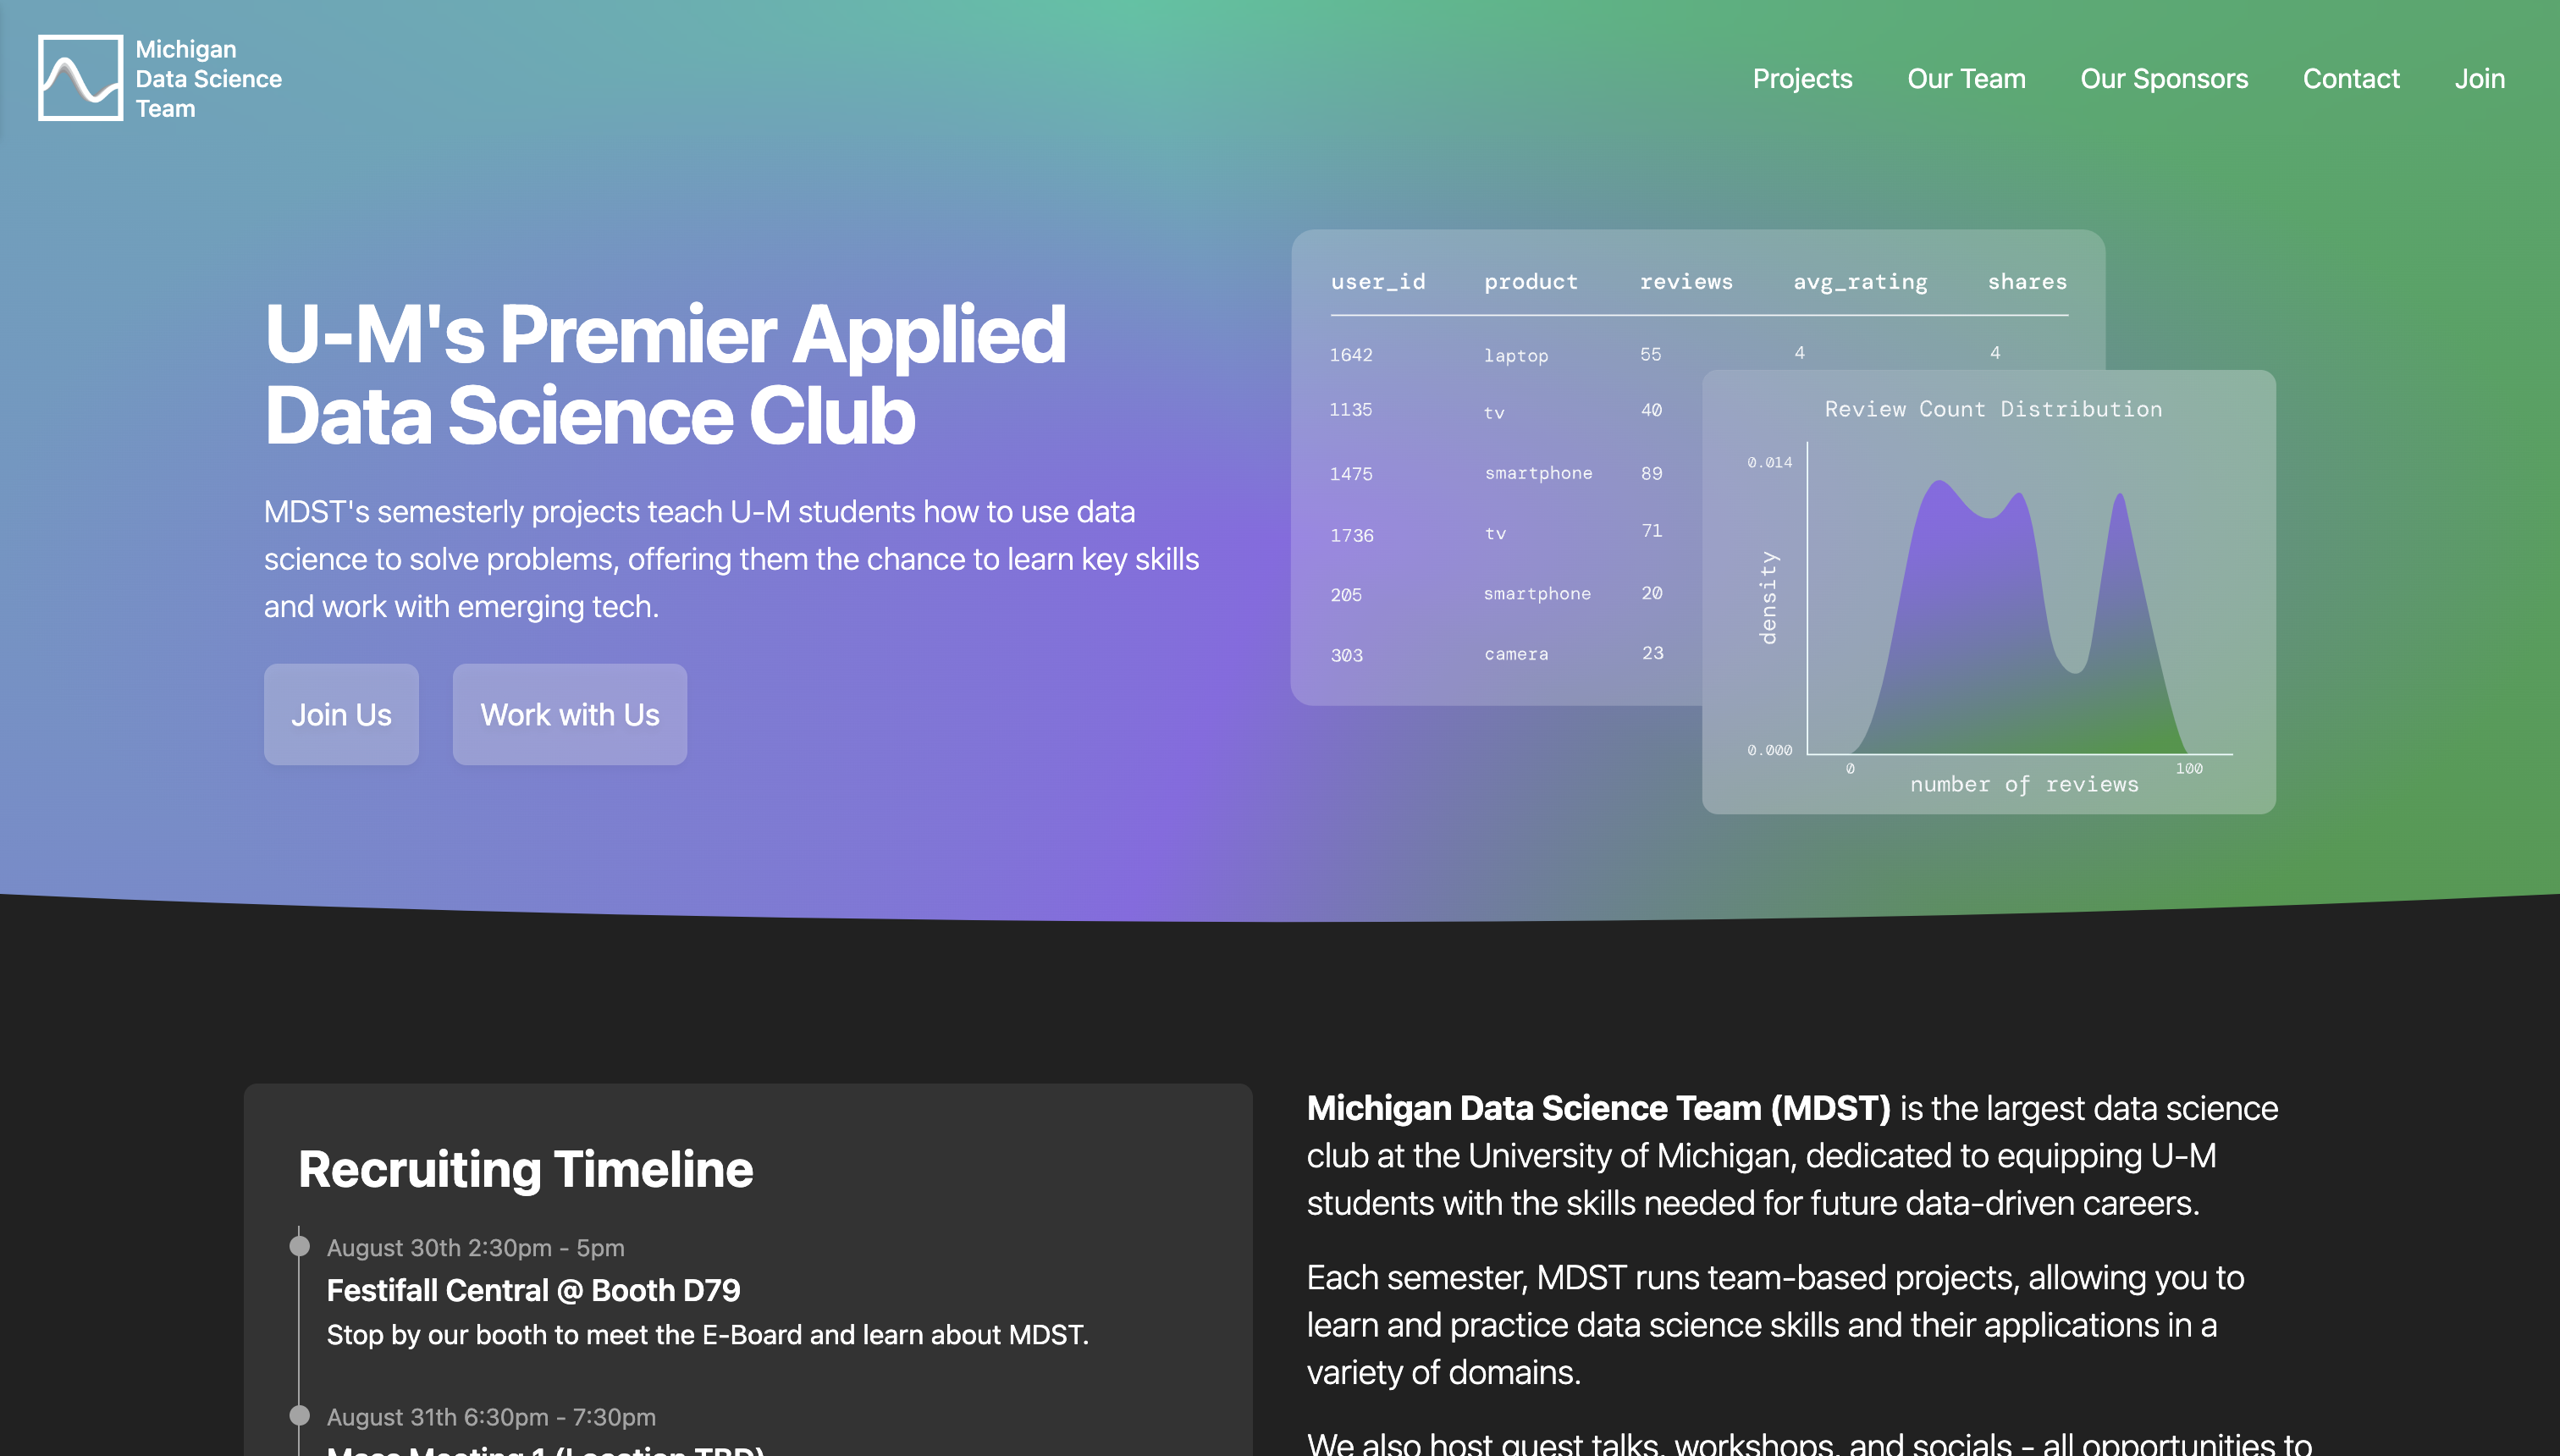Viewport: 2560px width, 1456px height.
Task: Select the cell with user id 1475
Action: 1351,474
